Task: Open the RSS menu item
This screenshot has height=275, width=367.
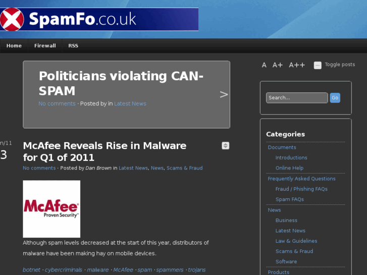Action: (x=73, y=45)
